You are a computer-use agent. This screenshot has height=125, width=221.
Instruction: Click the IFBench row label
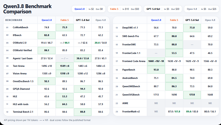tap(17, 35)
